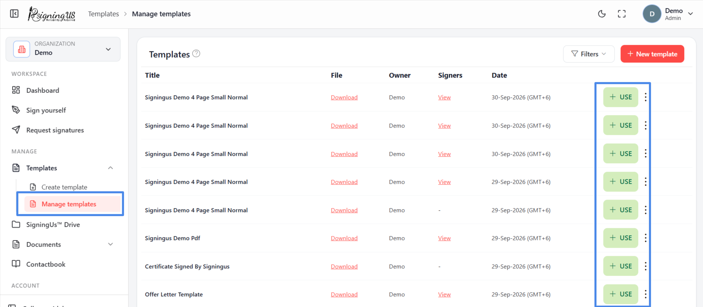Open more options for Offer Letter Template
The height and width of the screenshot is (307, 703).
tap(646, 294)
